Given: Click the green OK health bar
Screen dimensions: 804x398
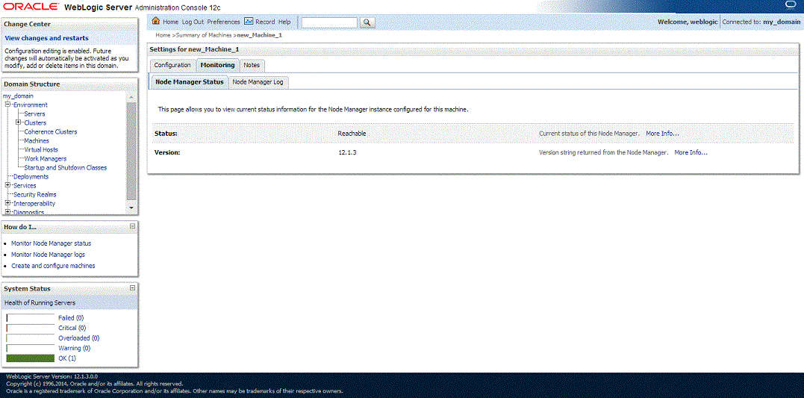Looking at the screenshot, I should 30,358.
